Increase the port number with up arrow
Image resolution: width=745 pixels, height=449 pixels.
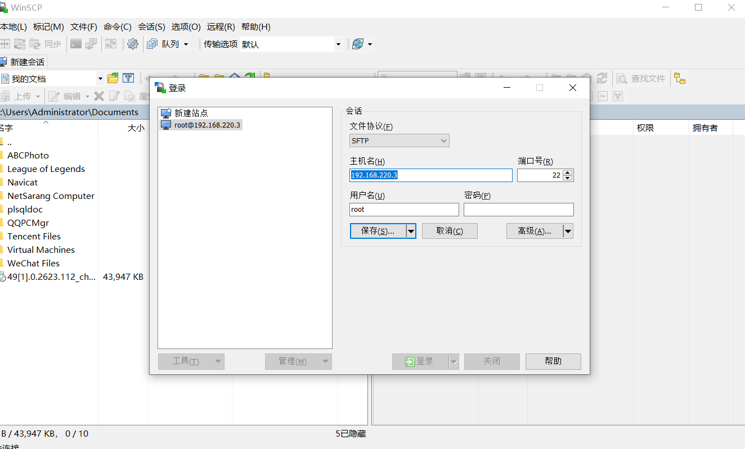click(568, 173)
